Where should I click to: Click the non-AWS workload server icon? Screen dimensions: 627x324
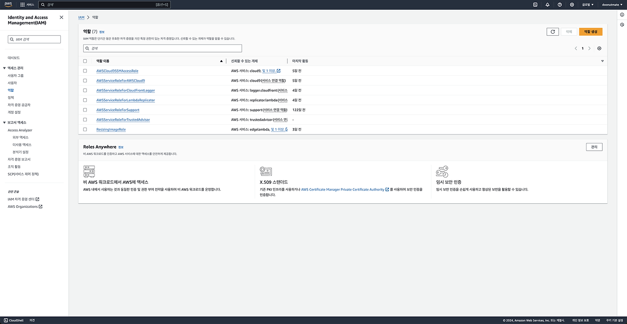[89, 171]
